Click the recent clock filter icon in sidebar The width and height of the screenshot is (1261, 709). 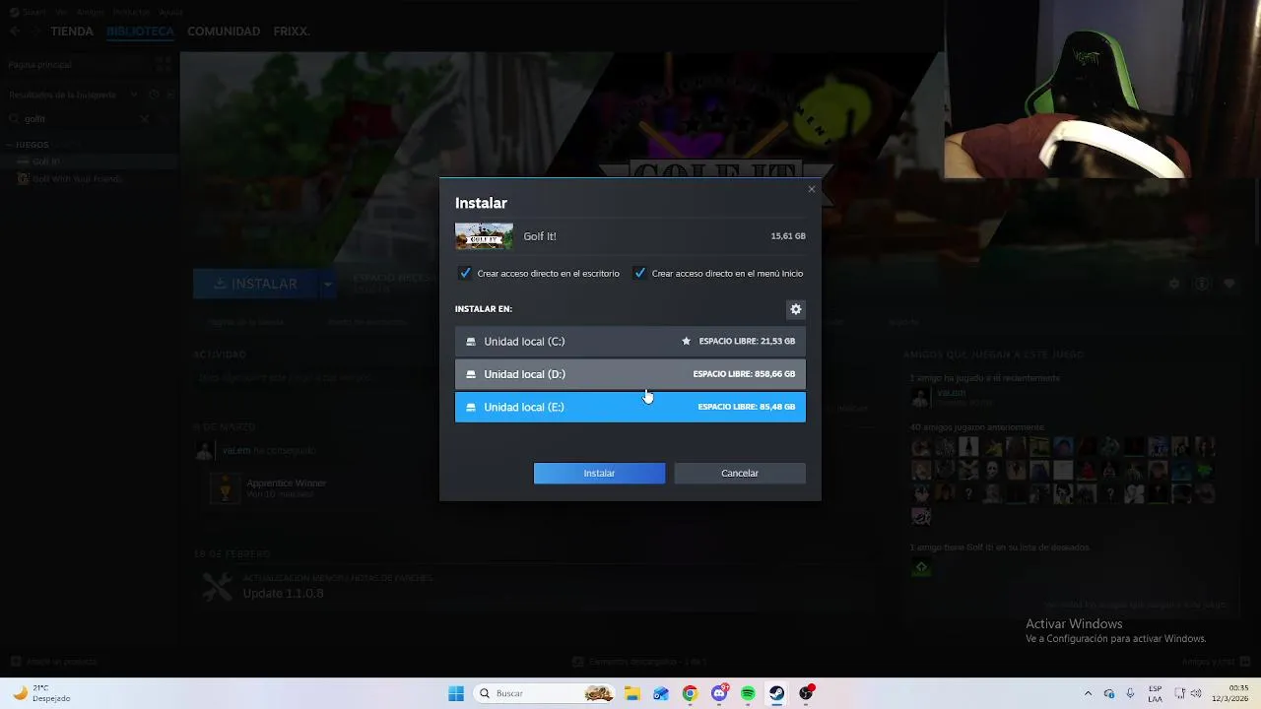tap(155, 96)
